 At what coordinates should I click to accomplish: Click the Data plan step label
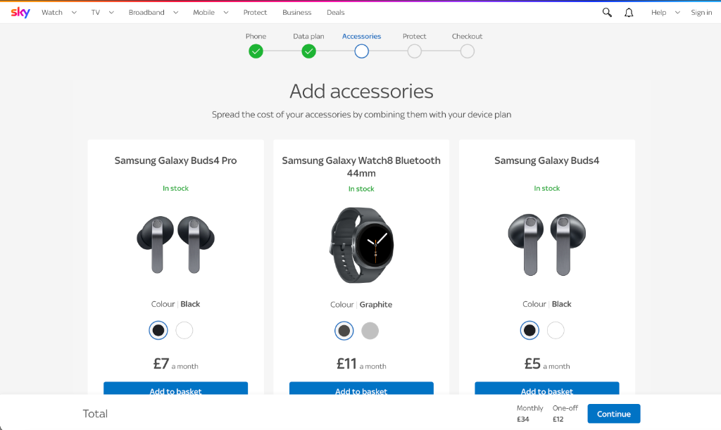(308, 37)
